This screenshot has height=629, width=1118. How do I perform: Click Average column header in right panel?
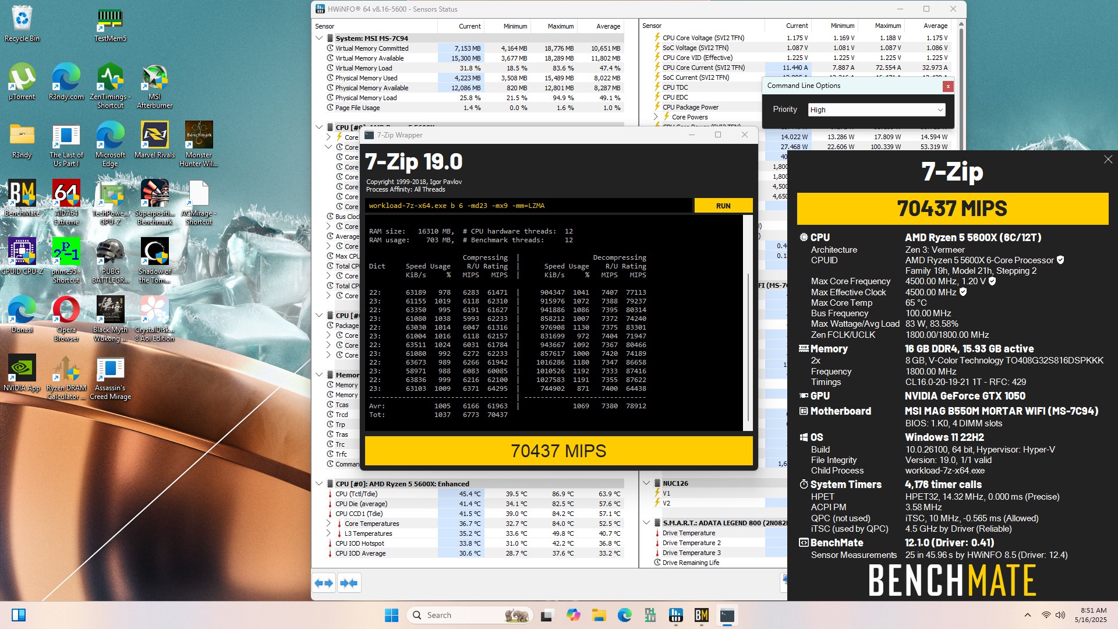(928, 26)
